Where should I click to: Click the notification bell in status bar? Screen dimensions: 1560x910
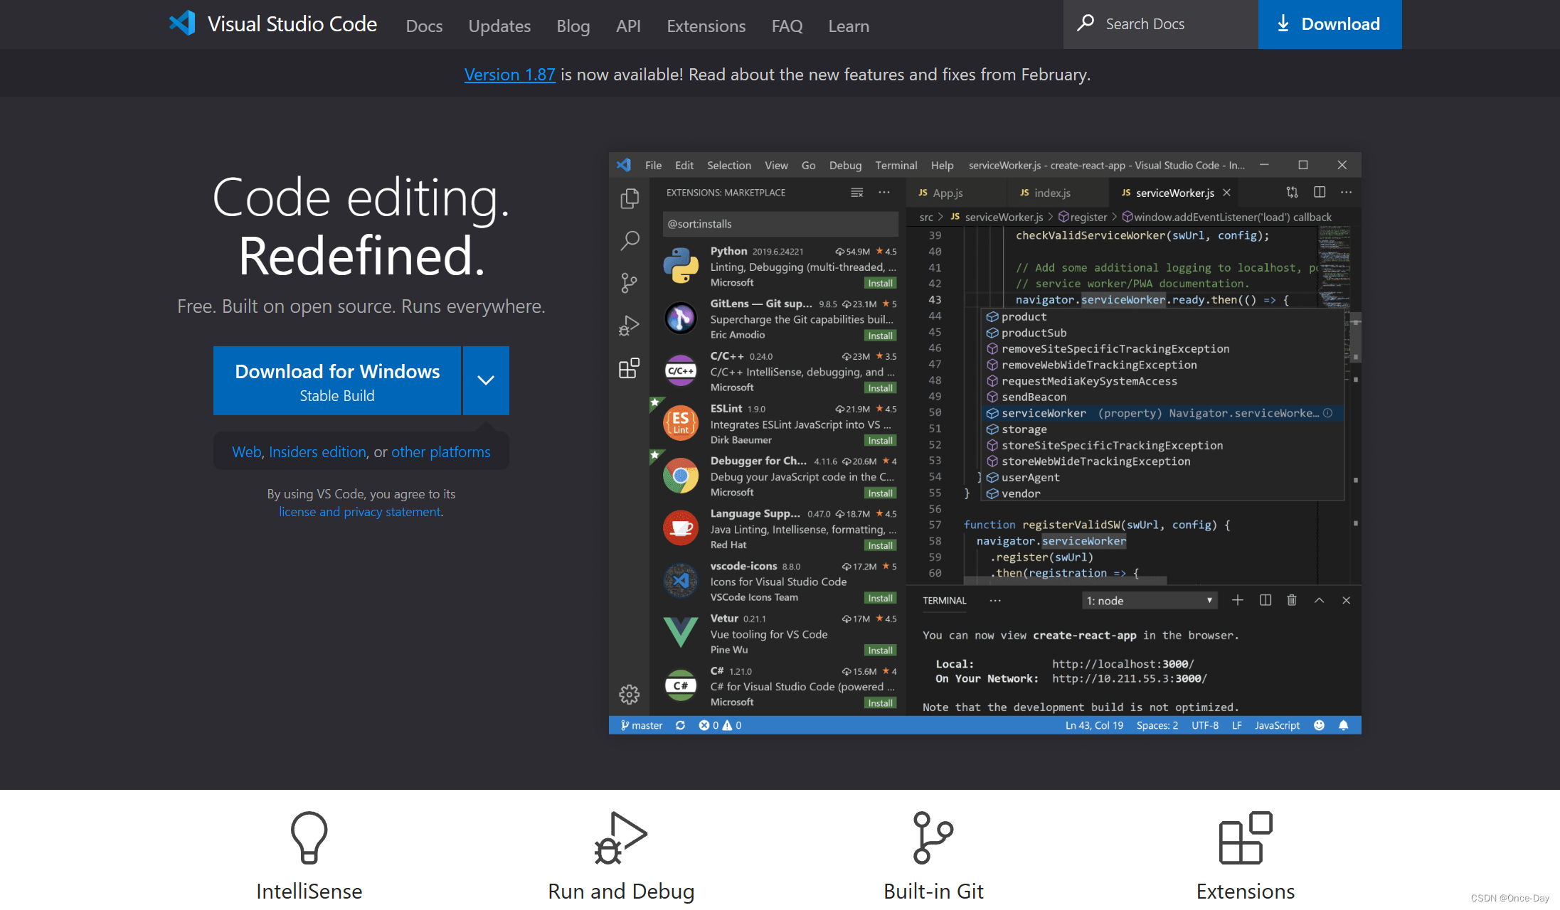coord(1343,725)
